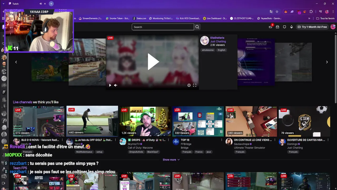337x190 pixels.
Task: Open more options for BLG 0-0 NOVA stream
Action: [x=62, y=140]
